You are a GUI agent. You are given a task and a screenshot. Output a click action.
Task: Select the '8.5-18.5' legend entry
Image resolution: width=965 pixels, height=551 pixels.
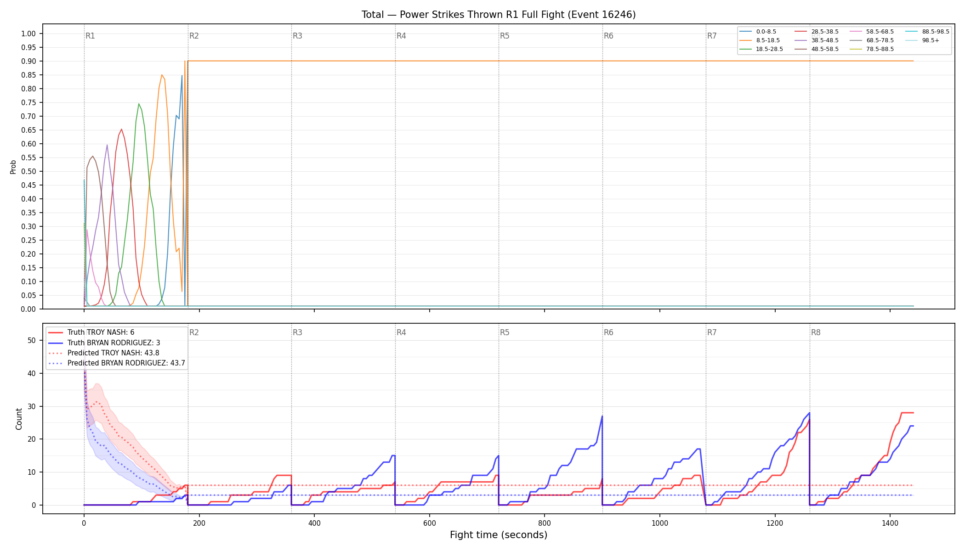point(760,40)
